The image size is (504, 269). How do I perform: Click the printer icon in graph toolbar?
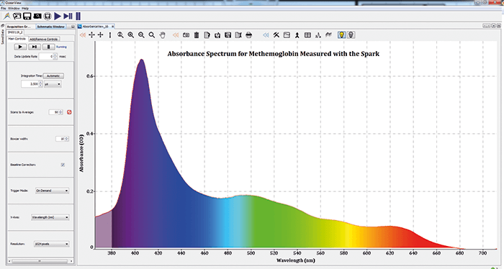pos(249,35)
